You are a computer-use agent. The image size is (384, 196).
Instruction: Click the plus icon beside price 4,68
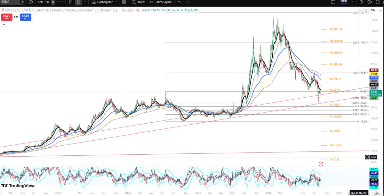point(367,157)
